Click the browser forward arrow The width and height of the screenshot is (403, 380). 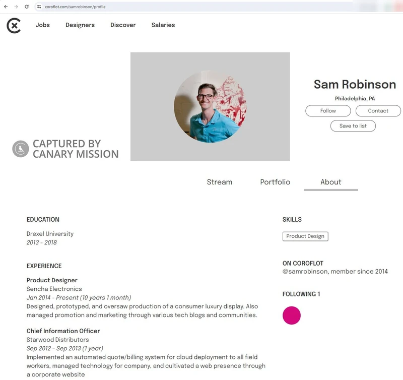(x=16, y=7)
